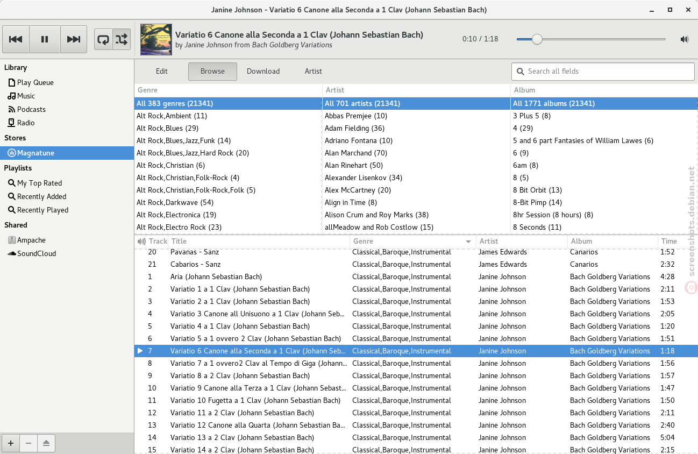Viewport: 698px width, 454px height.
Task: Click the Genre browser column header
Action: (x=228, y=90)
